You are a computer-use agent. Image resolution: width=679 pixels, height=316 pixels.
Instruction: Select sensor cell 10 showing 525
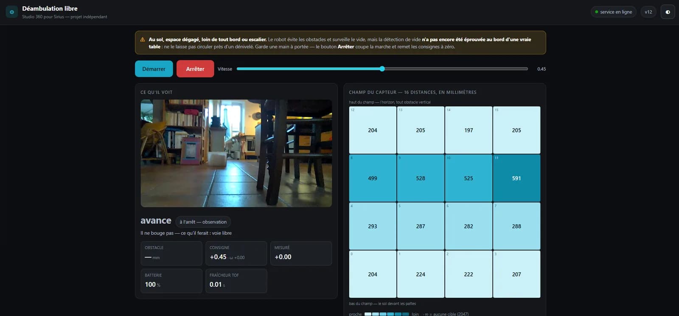click(x=469, y=178)
